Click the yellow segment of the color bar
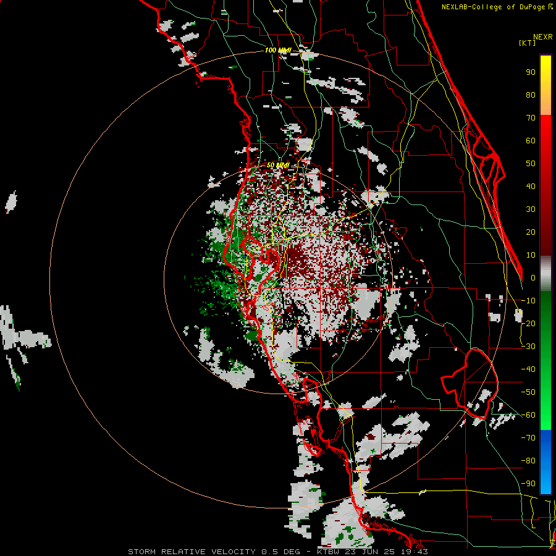The image size is (556, 556). [x=545, y=85]
